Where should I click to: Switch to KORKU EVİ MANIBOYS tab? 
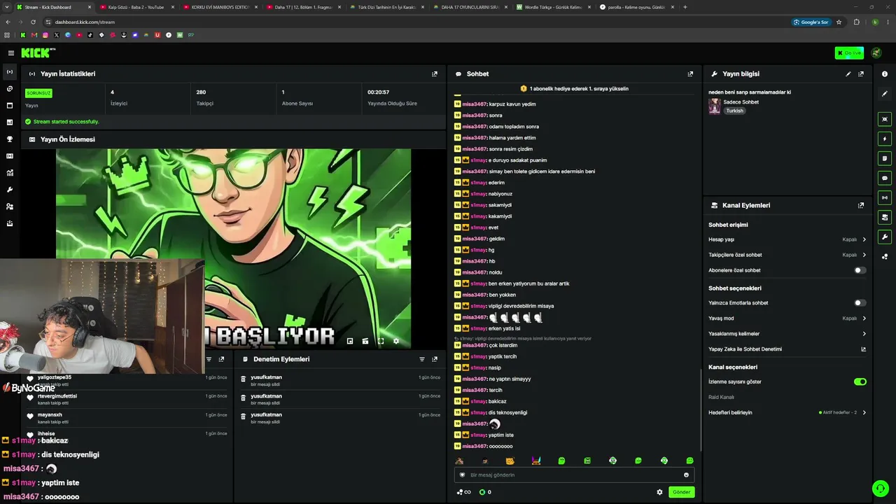(219, 7)
